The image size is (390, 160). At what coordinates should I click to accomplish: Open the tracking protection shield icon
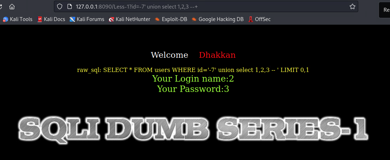click(59, 7)
